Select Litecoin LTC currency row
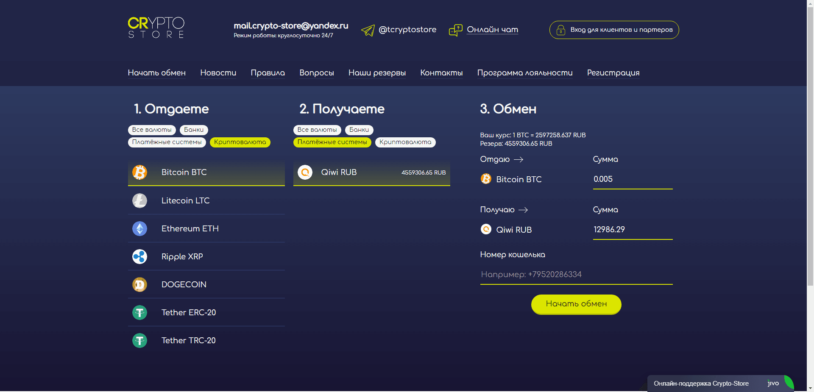 [206, 200]
